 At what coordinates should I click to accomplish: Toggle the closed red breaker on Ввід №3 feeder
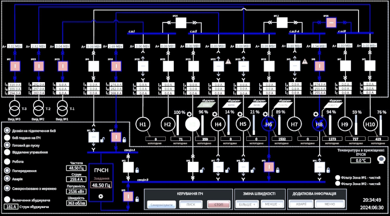click(x=15, y=66)
